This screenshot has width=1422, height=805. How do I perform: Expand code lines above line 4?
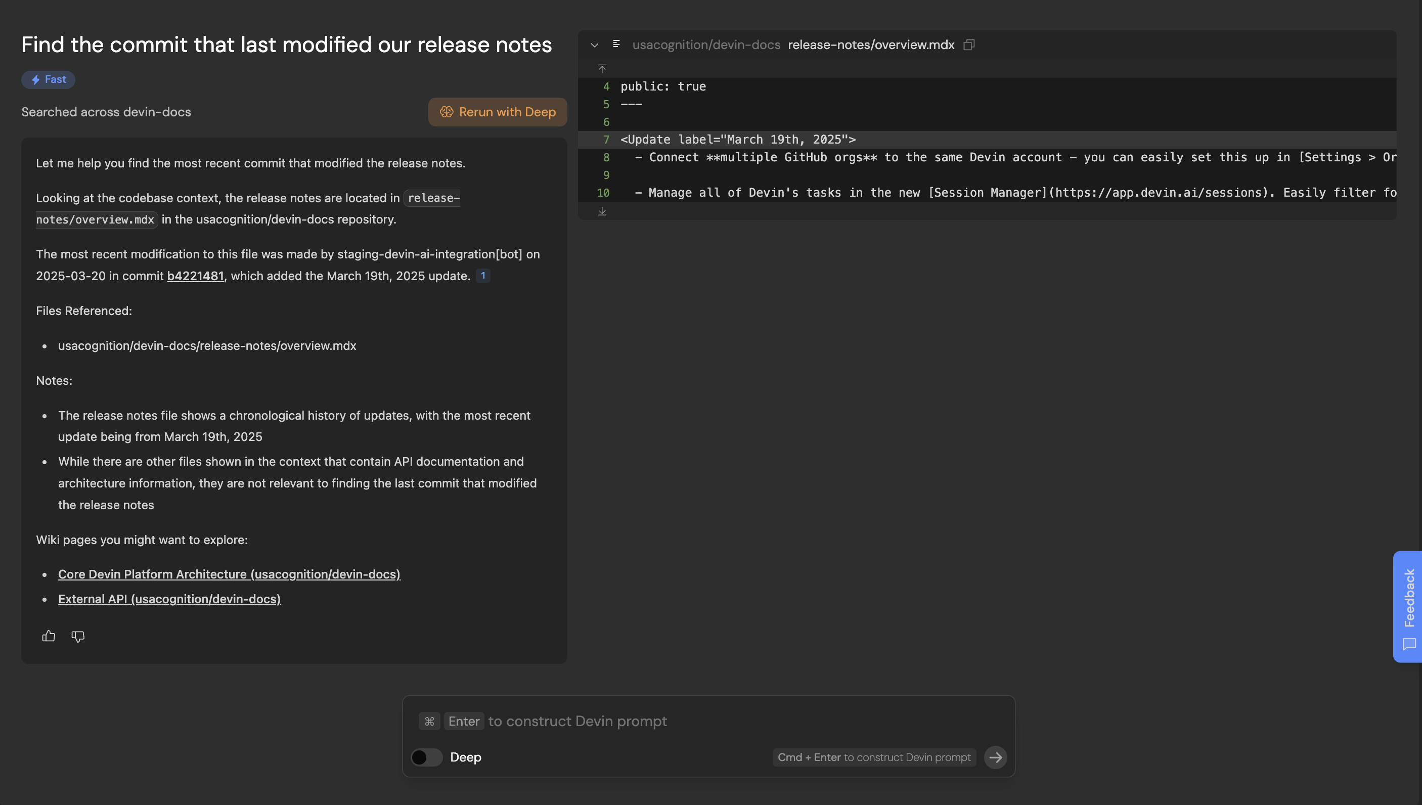602,69
